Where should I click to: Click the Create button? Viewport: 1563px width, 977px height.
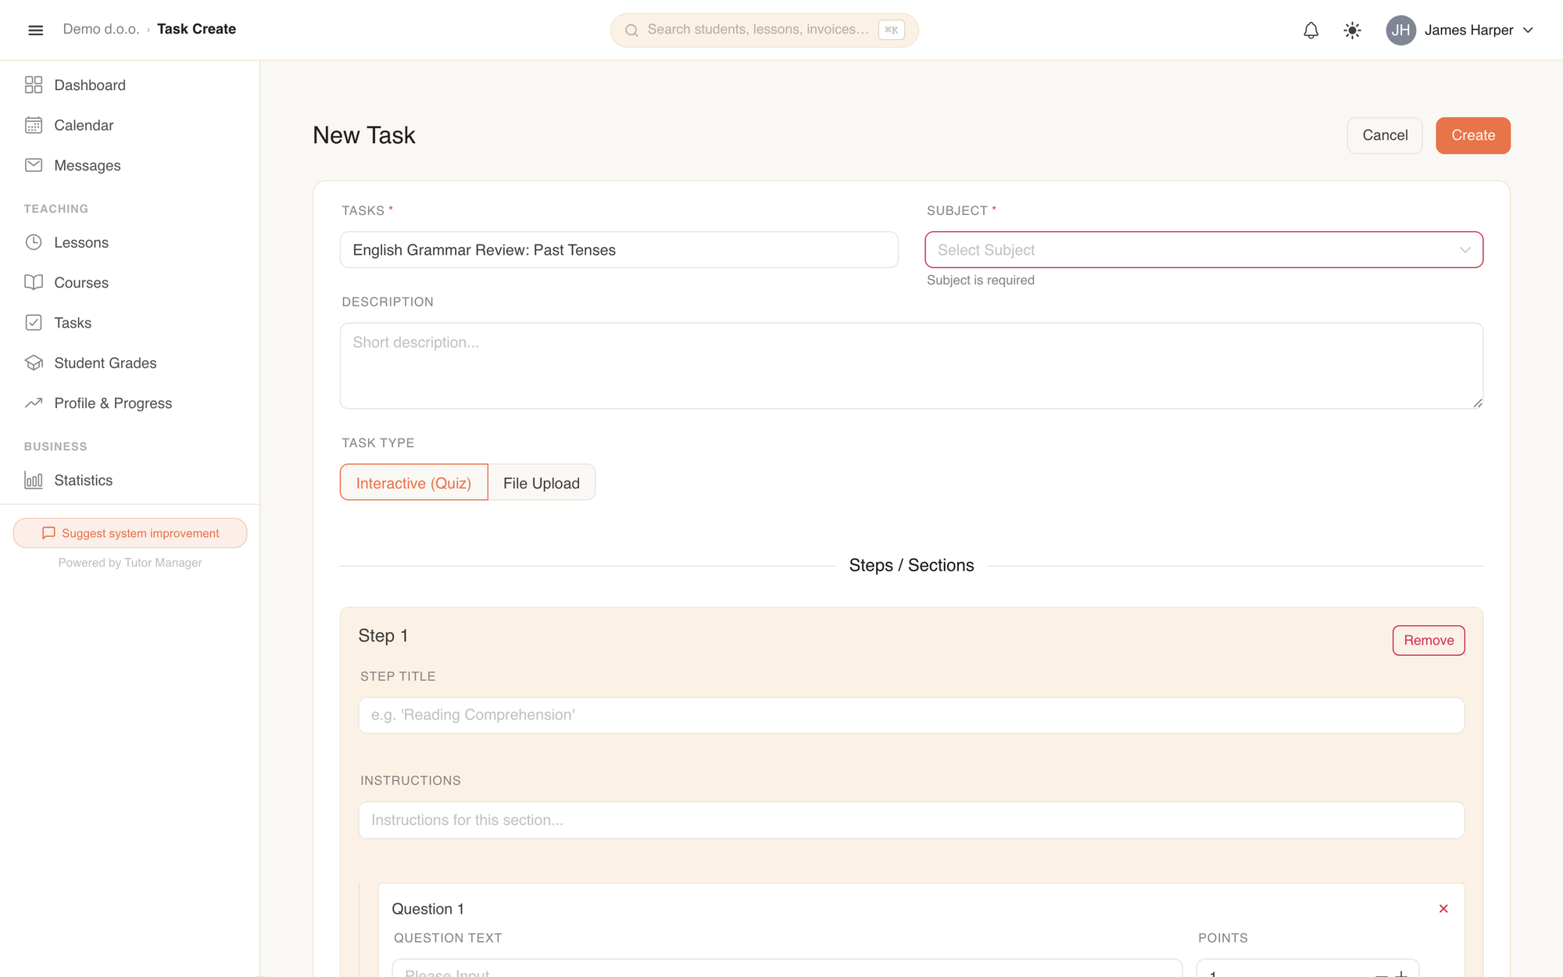(1472, 135)
